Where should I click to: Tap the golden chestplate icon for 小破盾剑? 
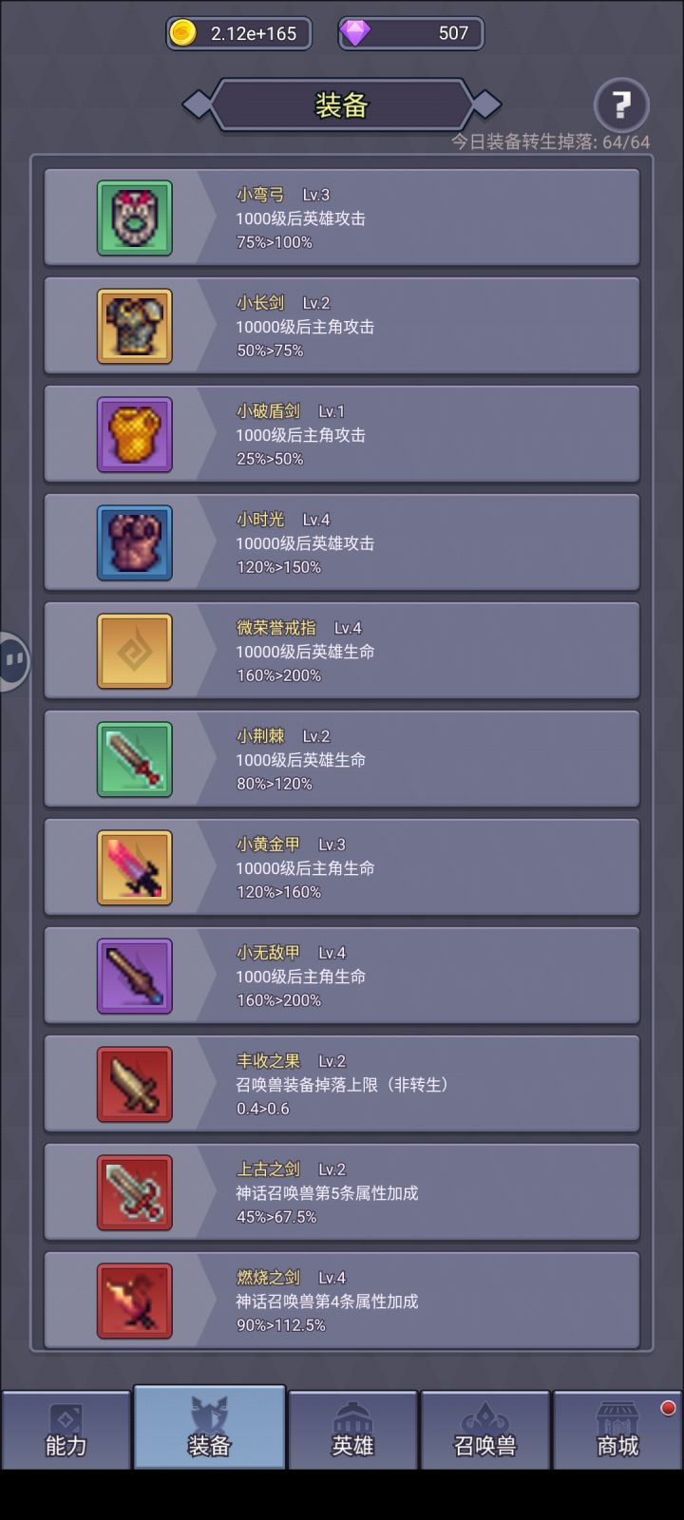pos(135,435)
